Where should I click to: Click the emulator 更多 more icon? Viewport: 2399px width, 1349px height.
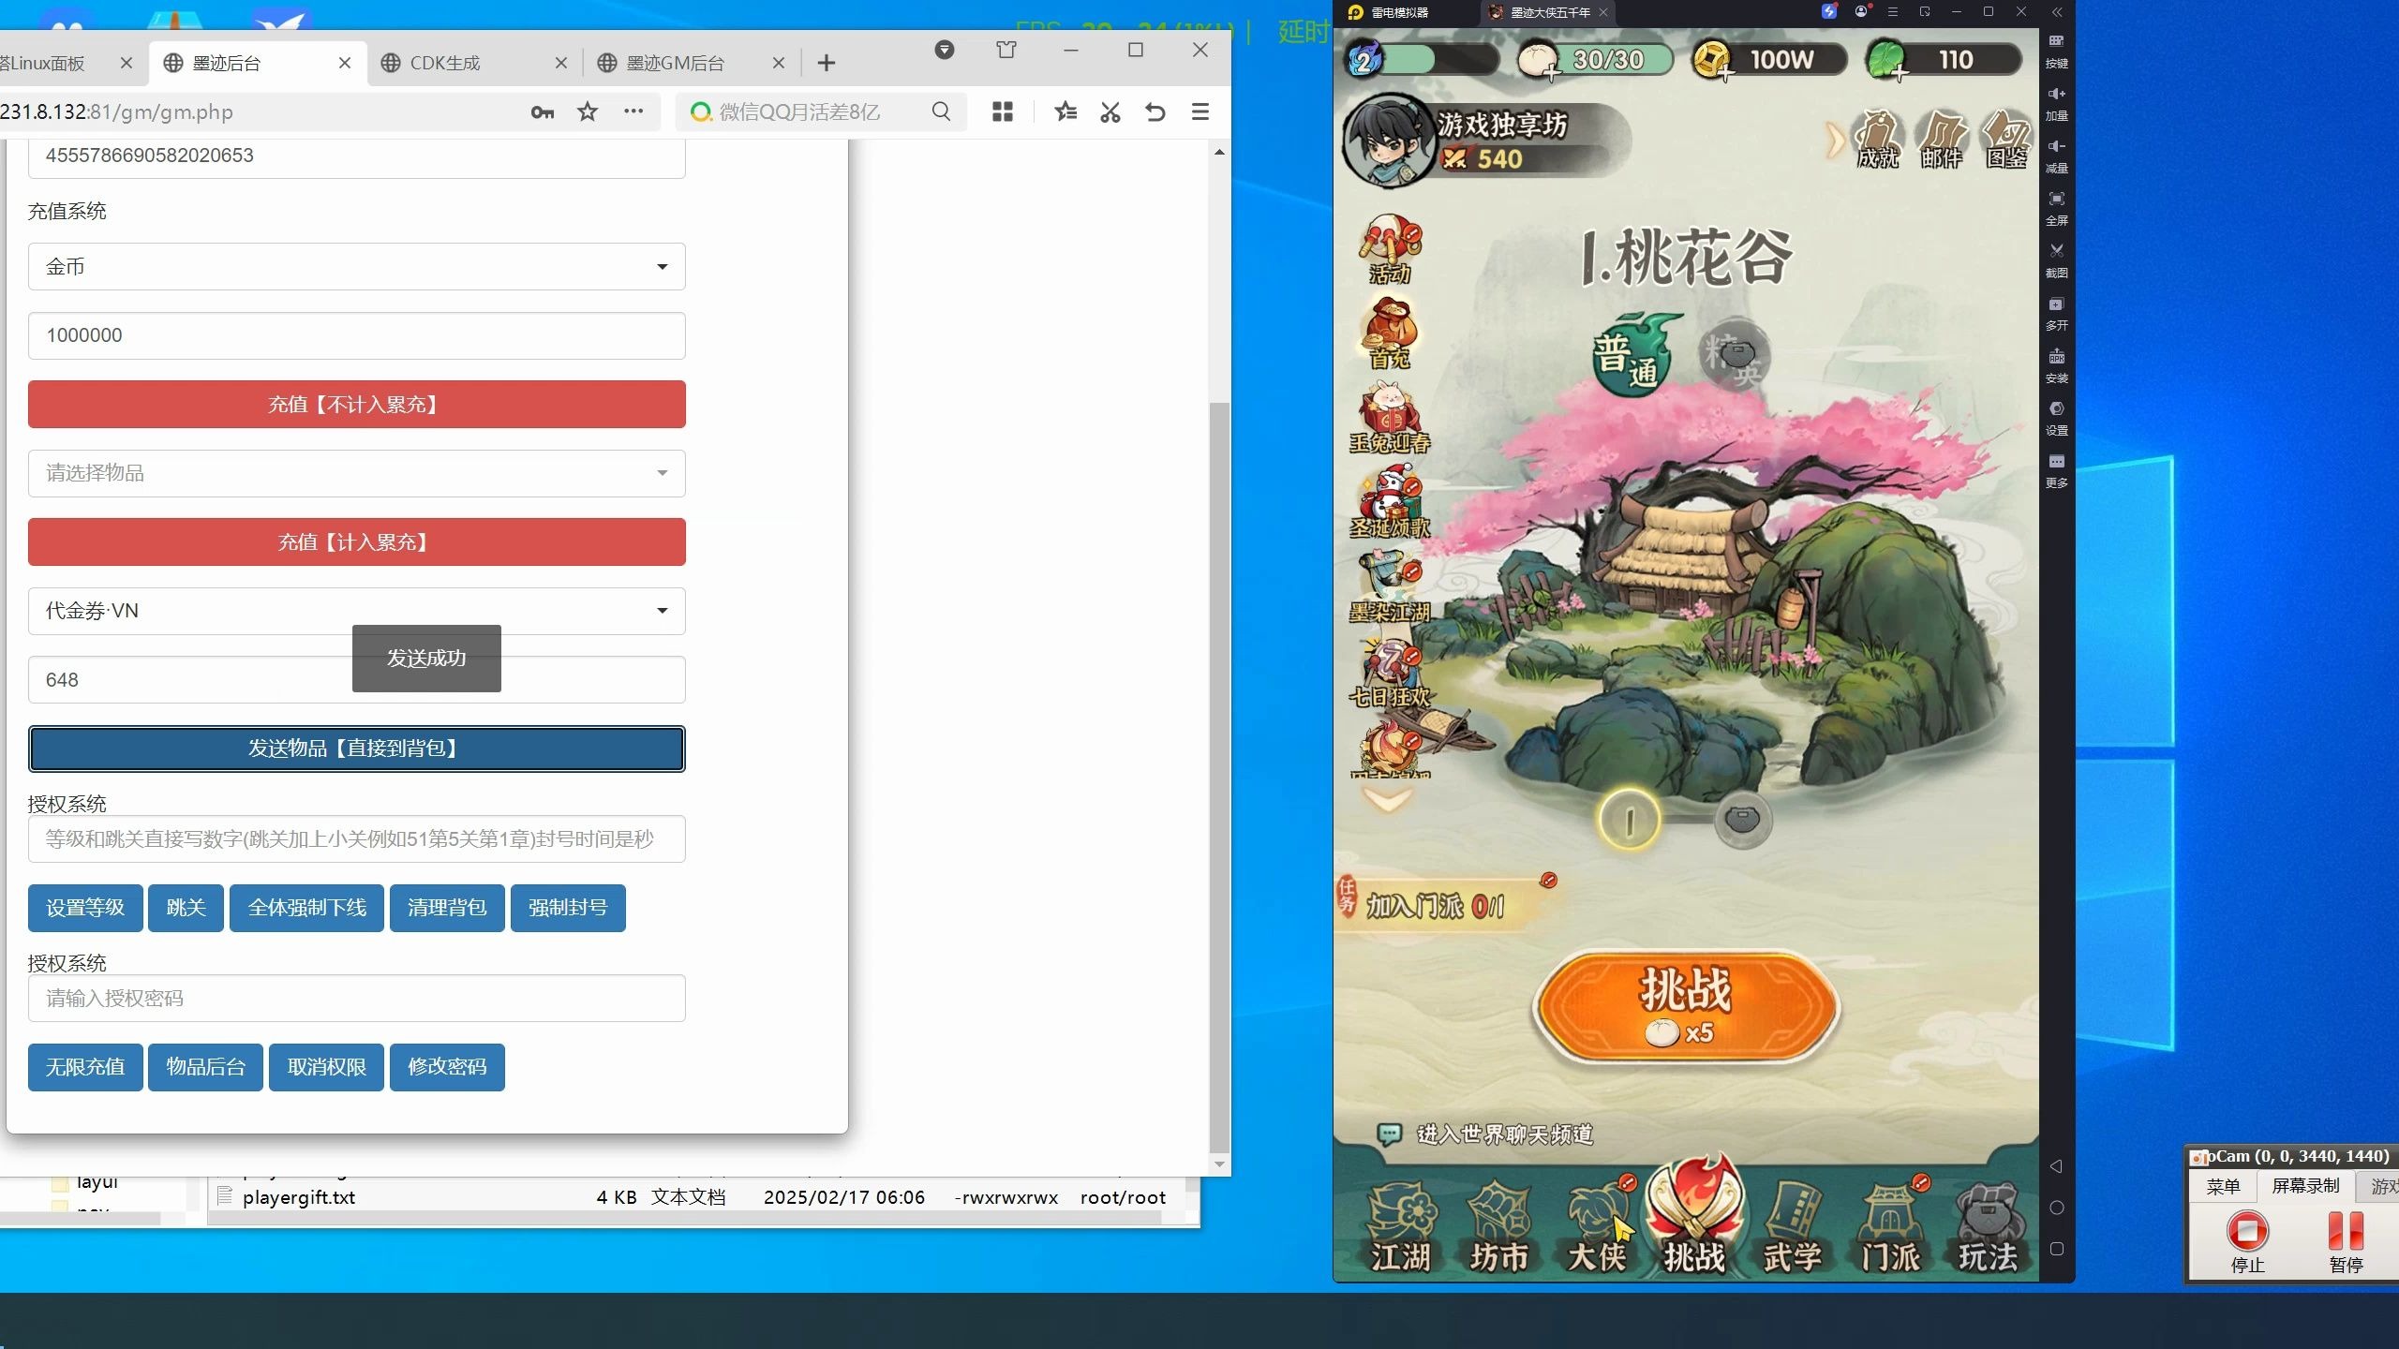coord(2056,470)
